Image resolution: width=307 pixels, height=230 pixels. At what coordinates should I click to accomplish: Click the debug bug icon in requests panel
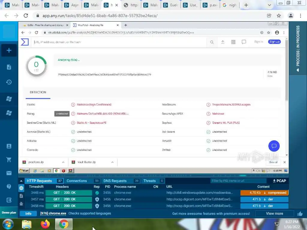coord(21,204)
